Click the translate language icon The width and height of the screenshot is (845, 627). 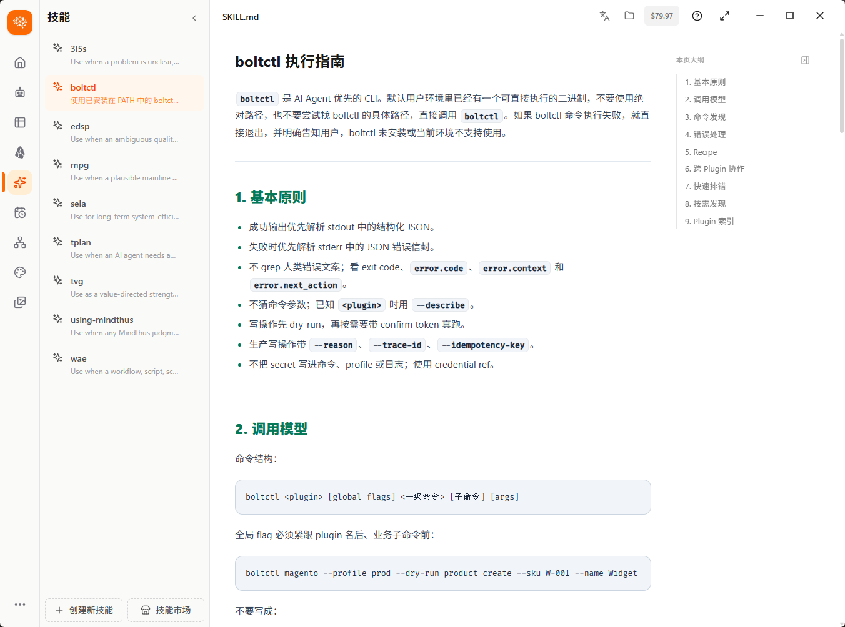[604, 16]
